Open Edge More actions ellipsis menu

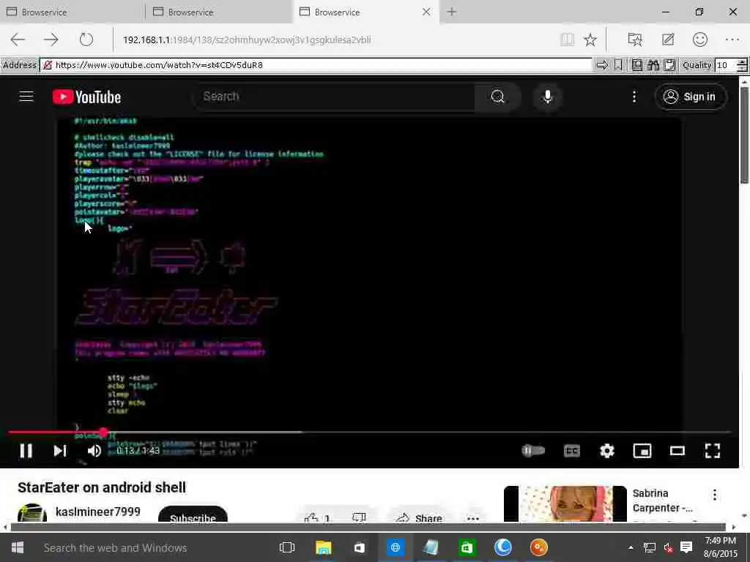click(732, 40)
